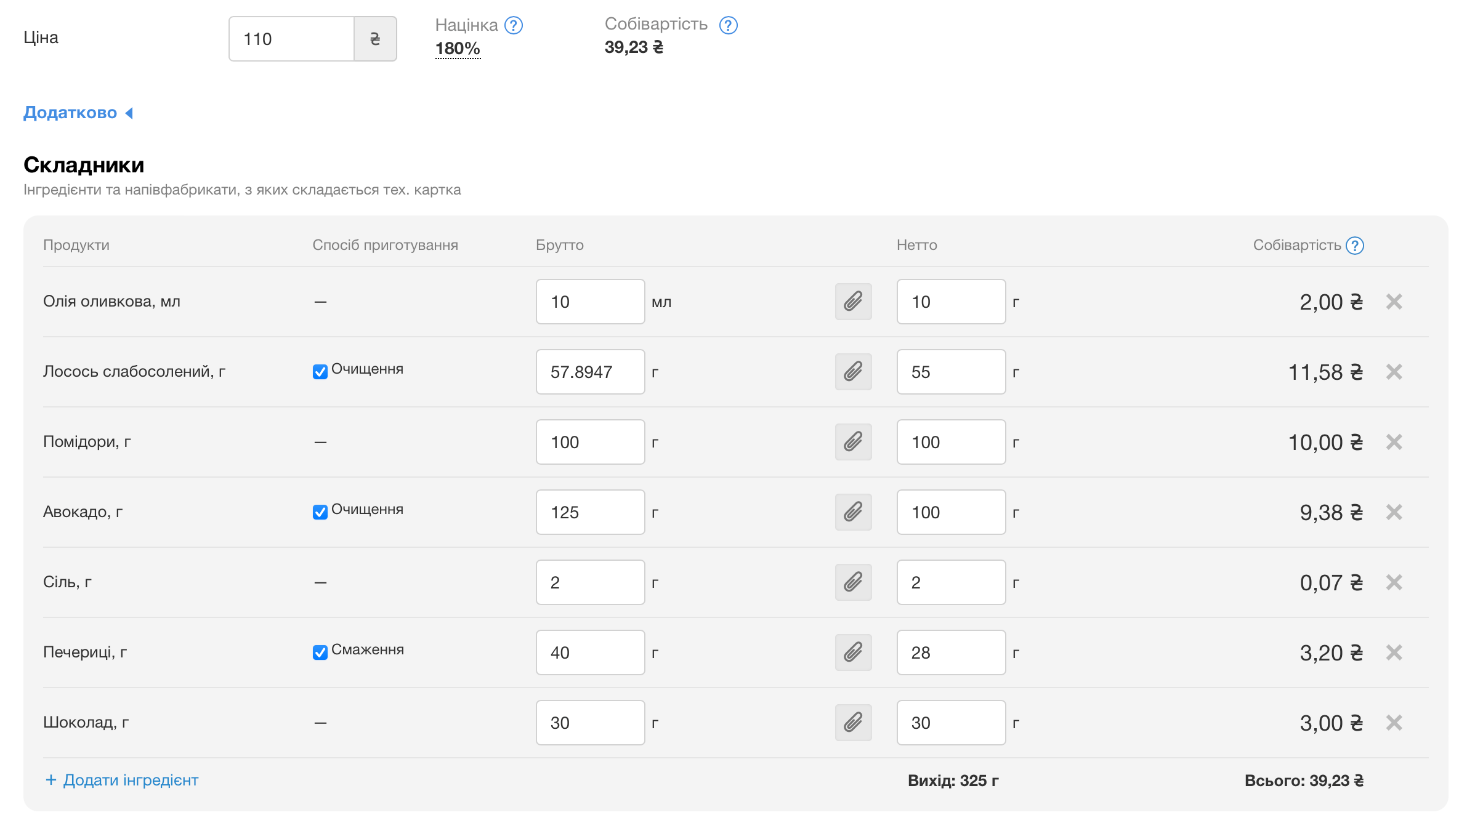This screenshot has height=831, width=1467.
Task: Open help icon next to Націнка
Action: pos(513,25)
